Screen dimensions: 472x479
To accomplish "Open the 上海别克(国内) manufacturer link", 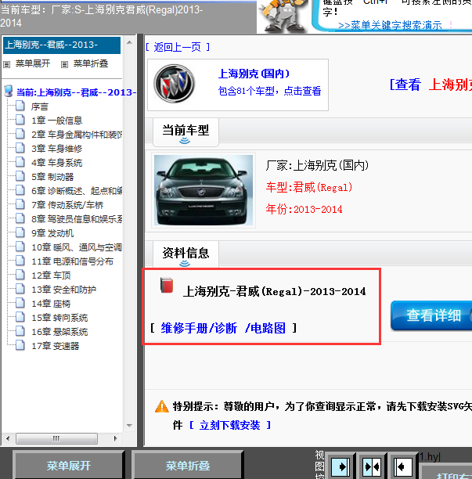I will 254,74.
